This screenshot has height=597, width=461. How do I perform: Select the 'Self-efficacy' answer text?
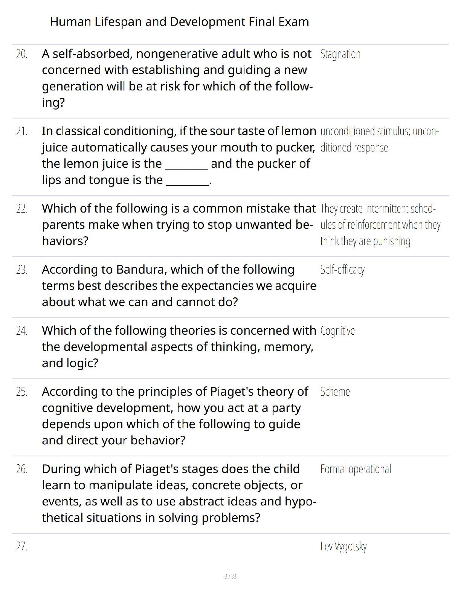(342, 269)
